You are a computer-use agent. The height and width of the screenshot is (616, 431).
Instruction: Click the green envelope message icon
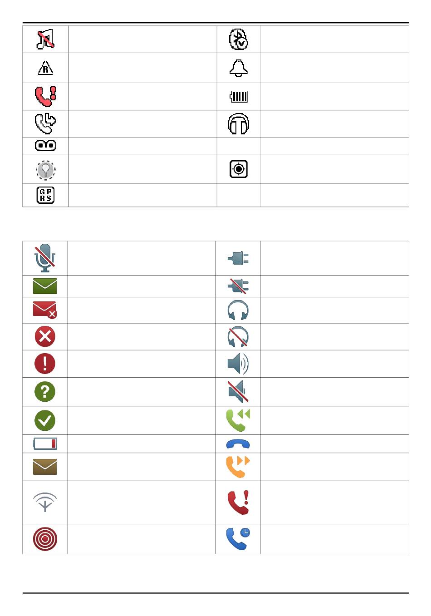pyautogui.click(x=45, y=286)
